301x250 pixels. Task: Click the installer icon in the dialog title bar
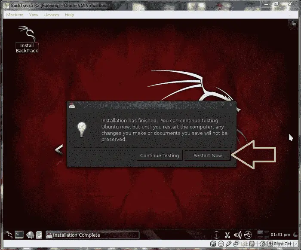(72, 105)
